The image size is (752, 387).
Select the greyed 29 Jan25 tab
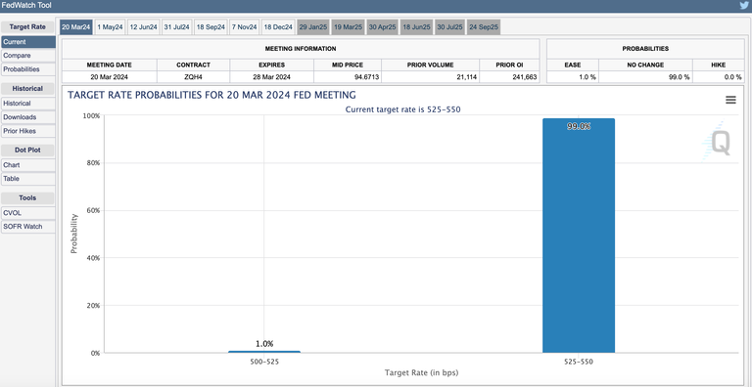click(x=312, y=27)
